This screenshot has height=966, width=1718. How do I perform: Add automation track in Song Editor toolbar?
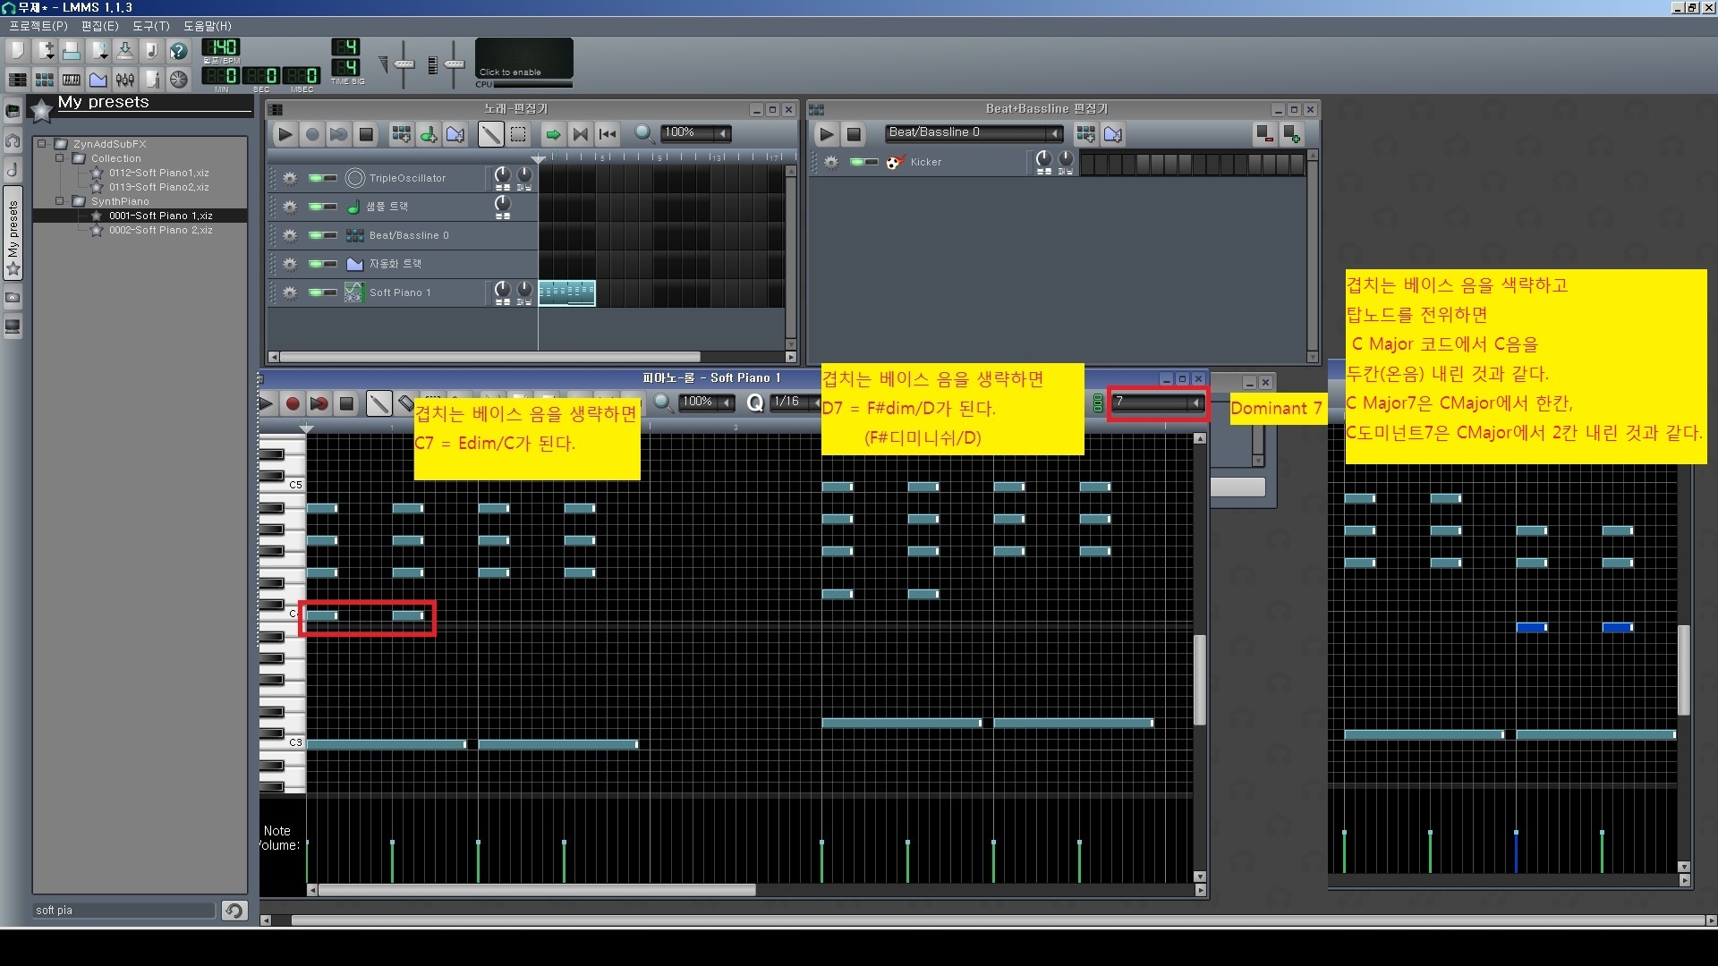[x=455, y=134]
